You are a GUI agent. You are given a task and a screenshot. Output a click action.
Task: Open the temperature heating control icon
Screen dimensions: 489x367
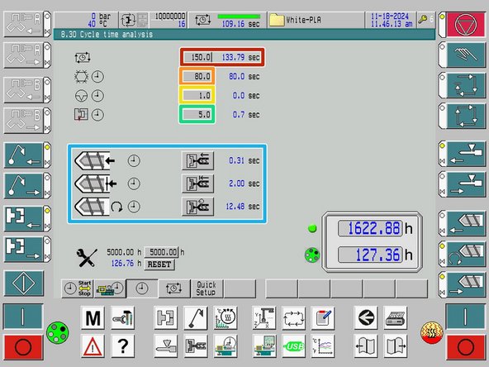point(226,318)
